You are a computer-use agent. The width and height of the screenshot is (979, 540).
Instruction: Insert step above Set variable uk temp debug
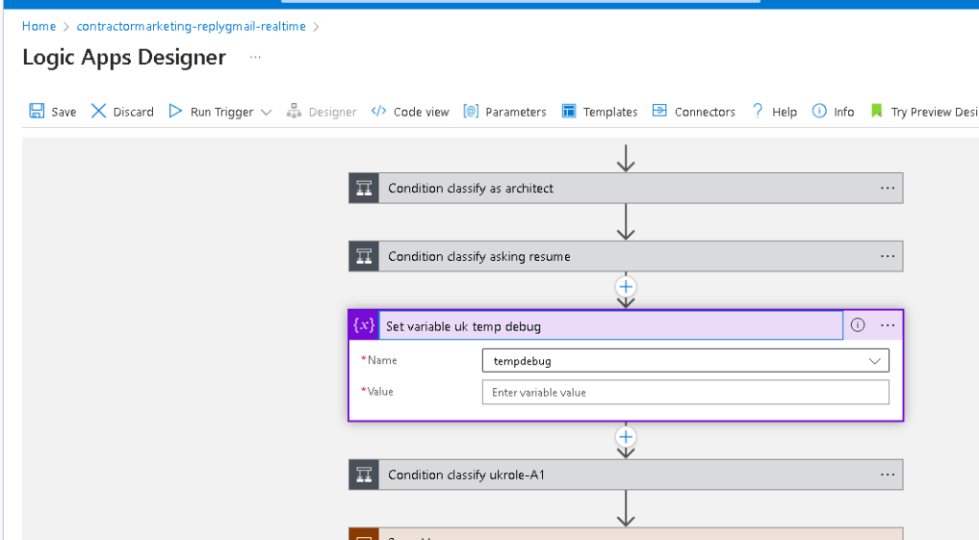coord(625,287)
